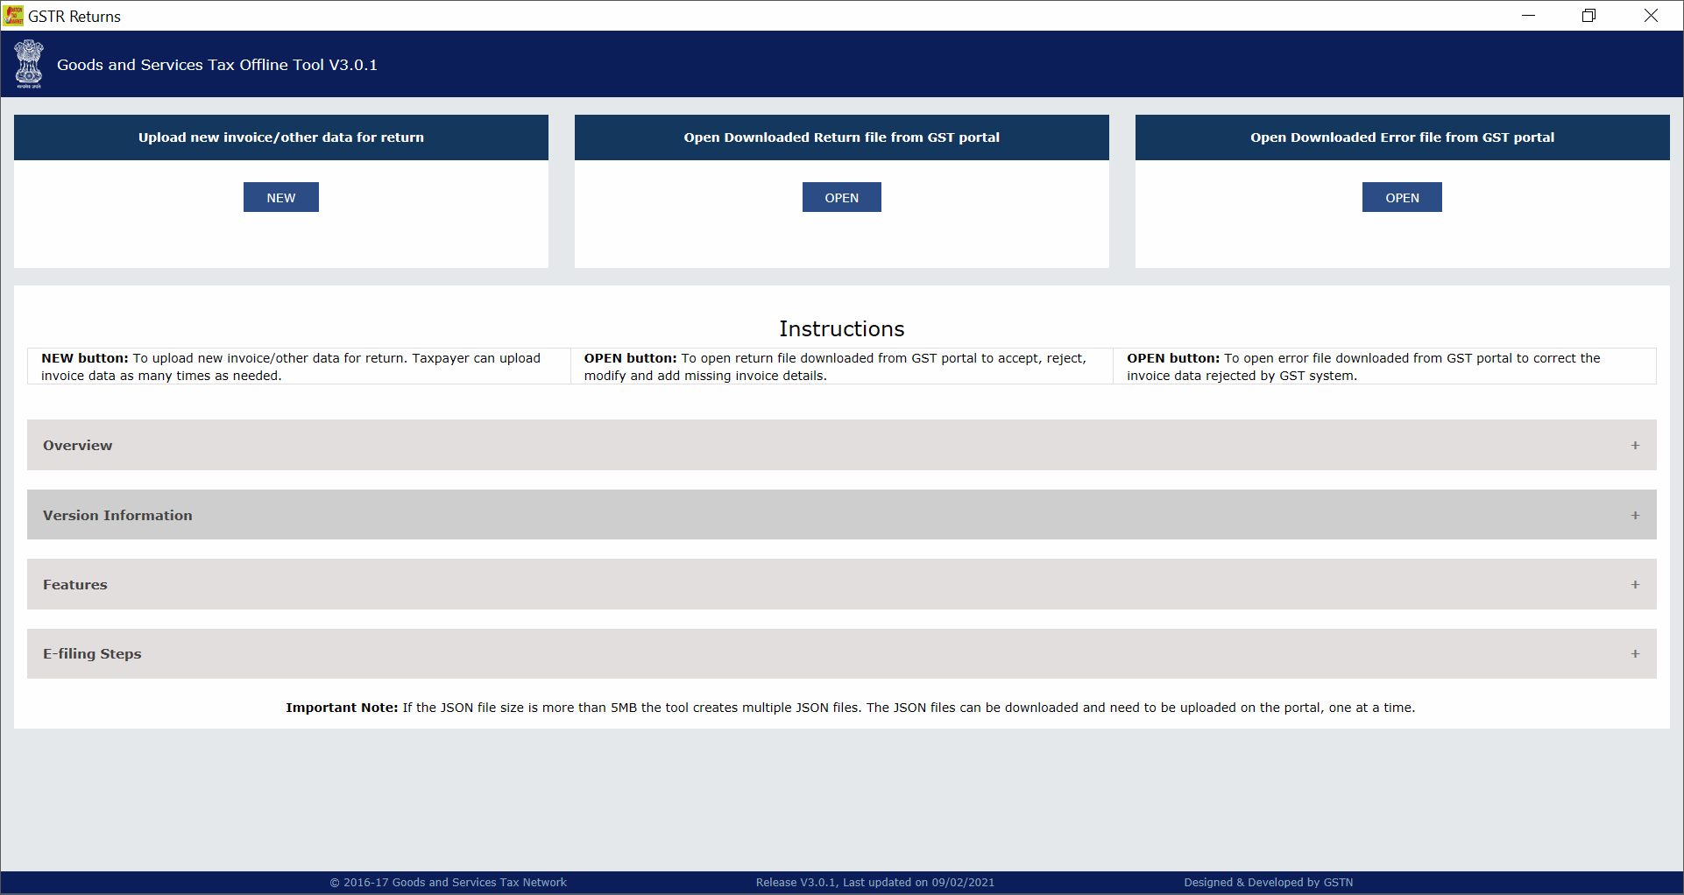Click OPEN under Downloaded Return file
The image size is (1684, 895).
pos(841,197)
